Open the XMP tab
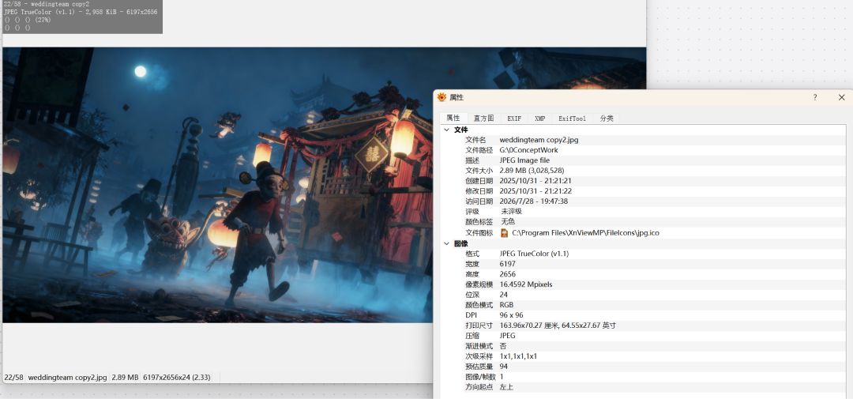The width and height of the screenshot is (853, 399). tap(539, 119)
